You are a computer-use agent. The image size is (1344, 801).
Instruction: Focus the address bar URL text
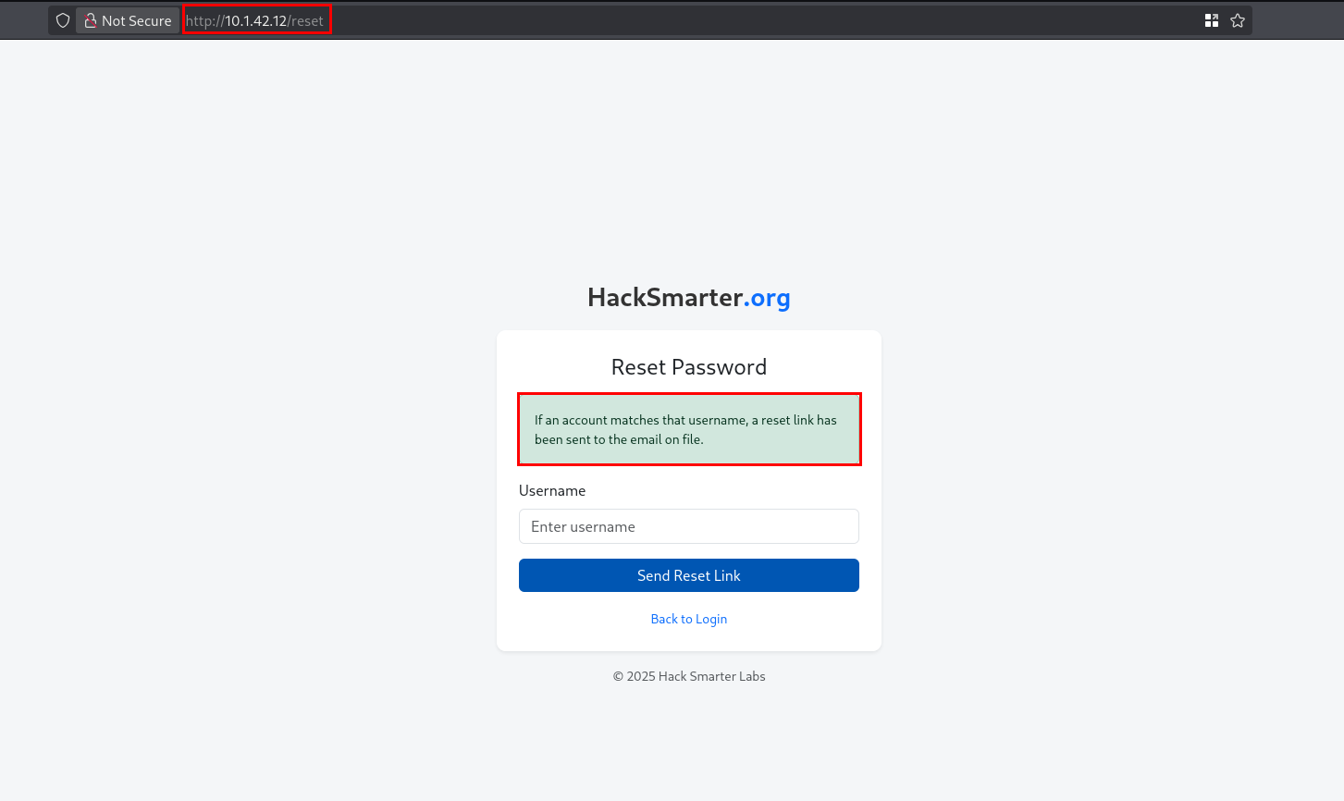coord(254,20)
